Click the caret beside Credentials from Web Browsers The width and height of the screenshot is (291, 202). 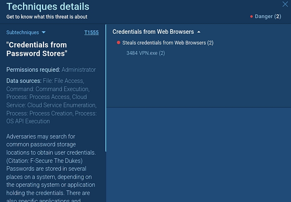[x=199, y=32]
